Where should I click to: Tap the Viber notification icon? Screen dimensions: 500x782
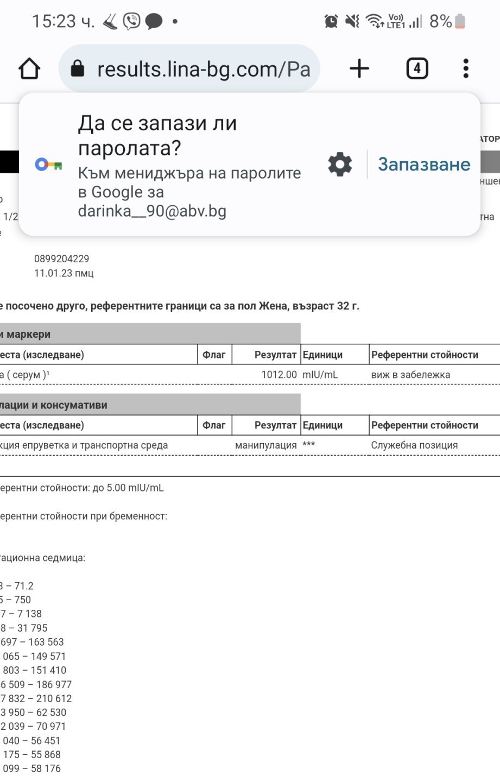[x=131, y=21]
